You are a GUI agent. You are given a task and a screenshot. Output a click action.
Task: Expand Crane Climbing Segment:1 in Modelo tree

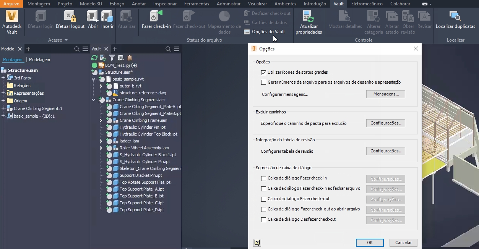coord(3,108)
